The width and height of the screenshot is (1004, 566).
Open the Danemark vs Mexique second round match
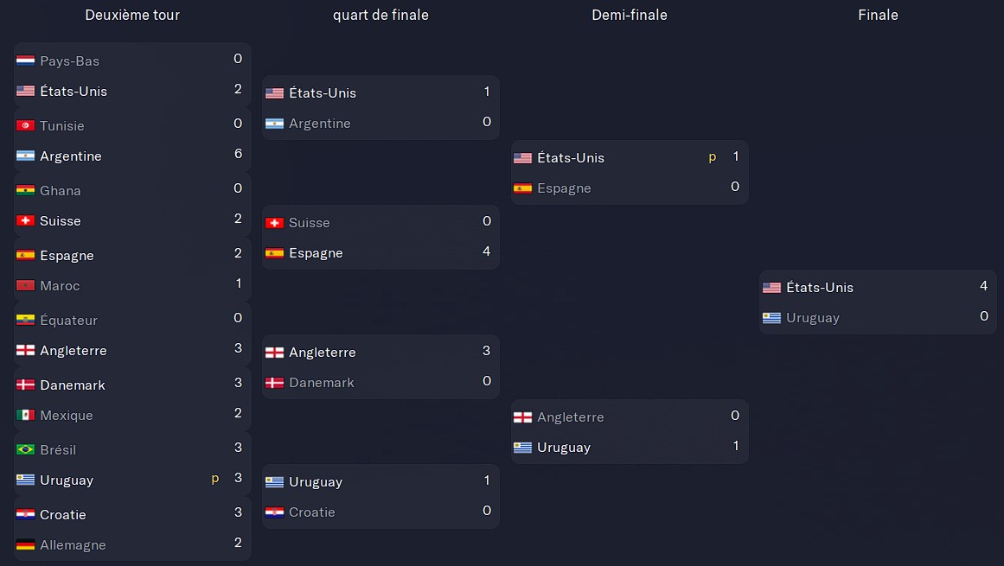[x=132, y=400]
